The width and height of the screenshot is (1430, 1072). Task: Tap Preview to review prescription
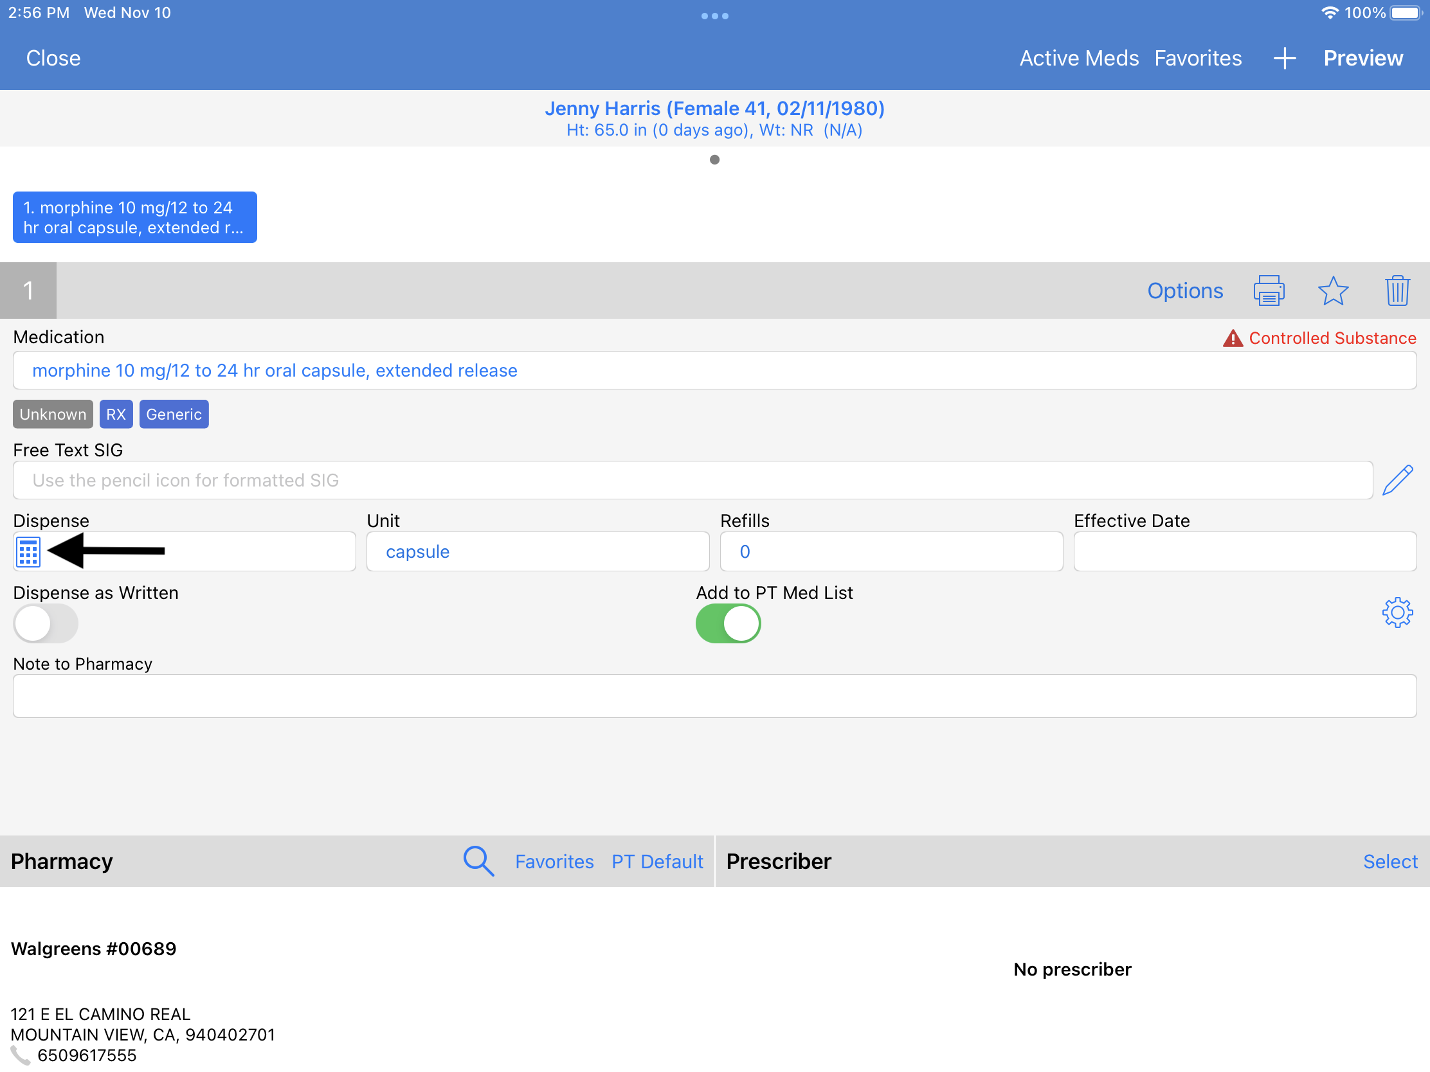pos(1362,58)
